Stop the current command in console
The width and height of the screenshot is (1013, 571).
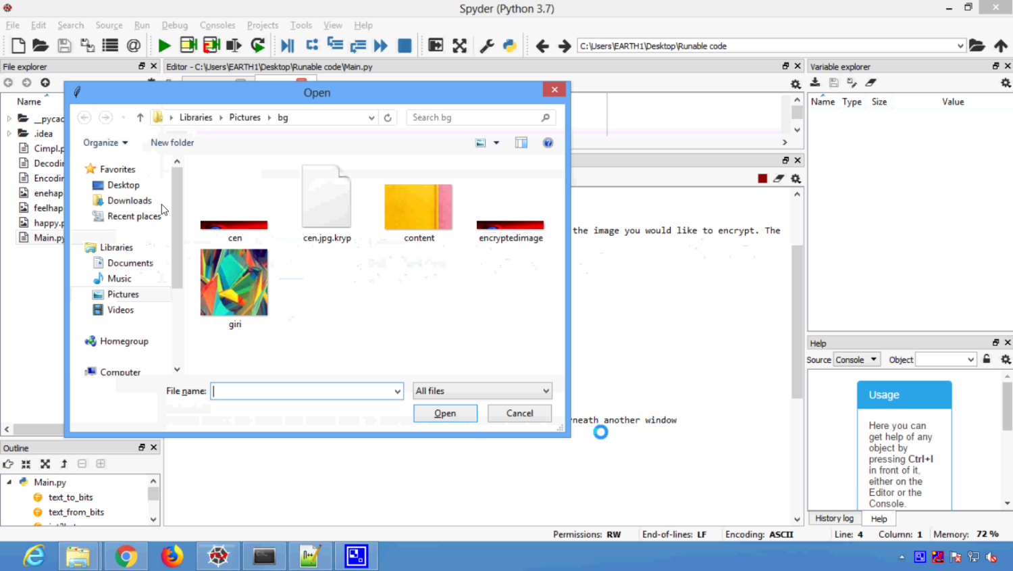[762, 178]
